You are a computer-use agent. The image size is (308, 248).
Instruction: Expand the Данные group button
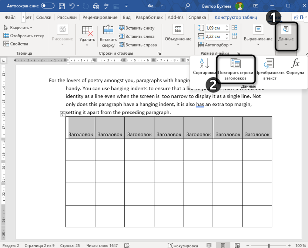click(286, 36)
